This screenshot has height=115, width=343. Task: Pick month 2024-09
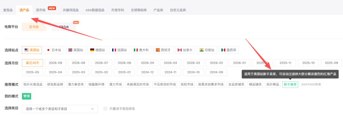click(216, 72)
